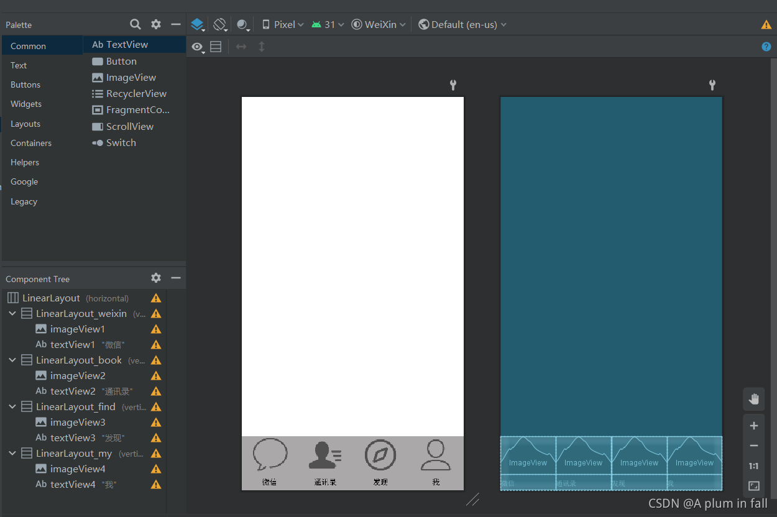Pick Button widget from the palette
Viewport: 777px width, 517px height.
click(x=134, y=62)
